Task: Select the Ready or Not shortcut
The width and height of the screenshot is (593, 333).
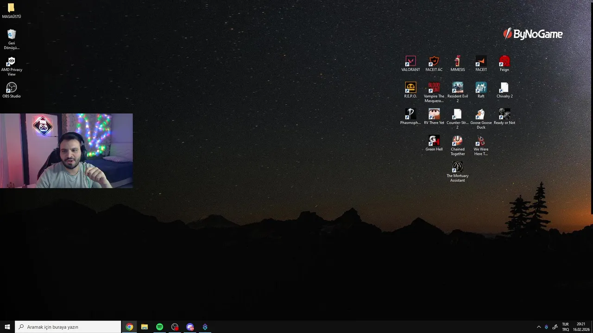Action: (505, 117)
